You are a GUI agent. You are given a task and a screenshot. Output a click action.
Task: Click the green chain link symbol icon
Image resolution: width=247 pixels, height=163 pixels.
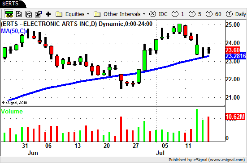point(9,14)
